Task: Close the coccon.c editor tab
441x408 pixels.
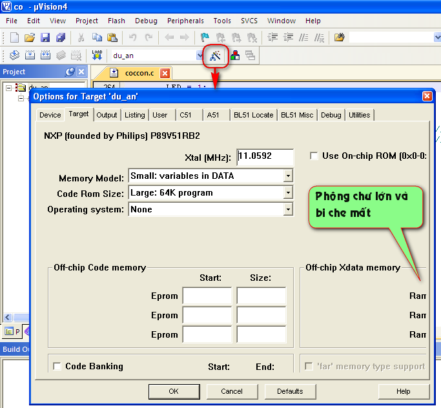Action: click(165, 74)
